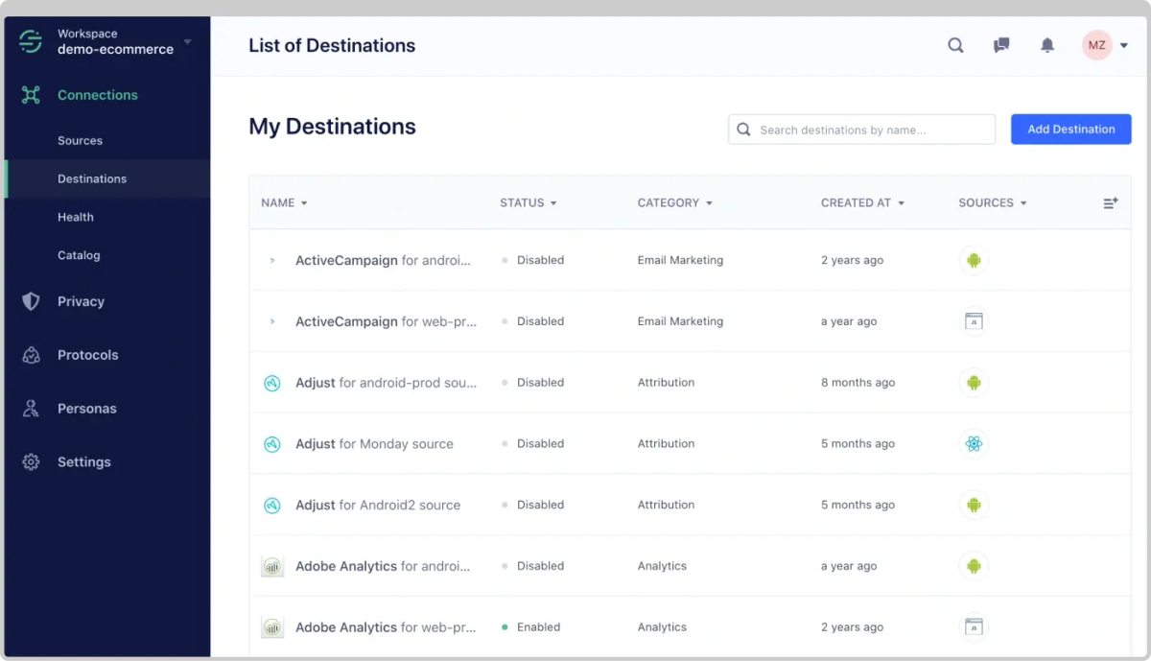Open the column settings icon

click(x=1111, y=202)
